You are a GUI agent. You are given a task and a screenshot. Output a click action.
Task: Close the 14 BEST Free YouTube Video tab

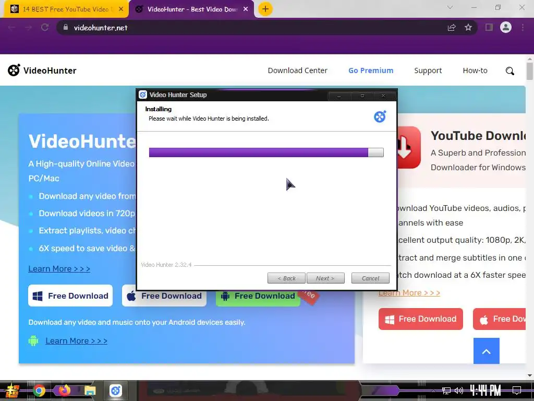pos(121,9)
